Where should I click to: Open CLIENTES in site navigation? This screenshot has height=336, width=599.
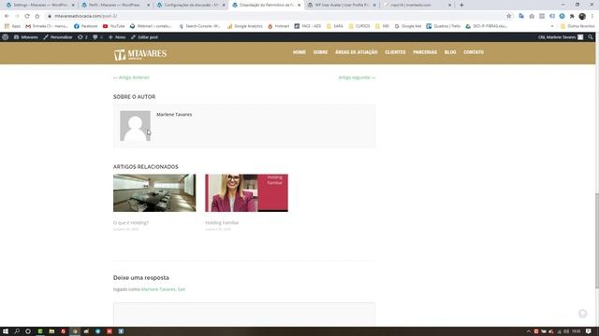[395, 52]
